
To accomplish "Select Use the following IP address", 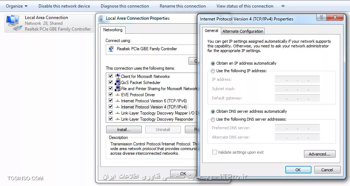I will 213,71.
